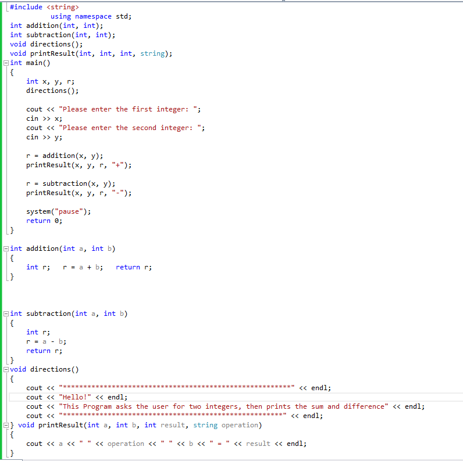
Task: Click the cout "Hello!" line
Action: tap(77, 397)
